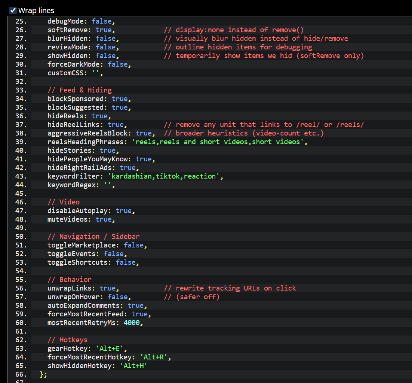Click comment '// broader heuristics (video-count etc.)'

click(244, 133)
